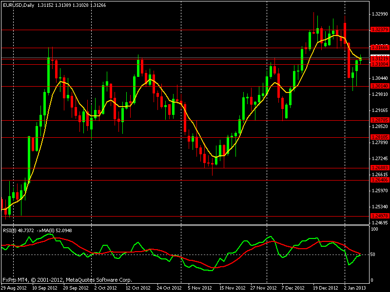This screenshot has height=292, width=390.
Task: Click the 1.30440 price scale value
Action: [x=380, y=78]
